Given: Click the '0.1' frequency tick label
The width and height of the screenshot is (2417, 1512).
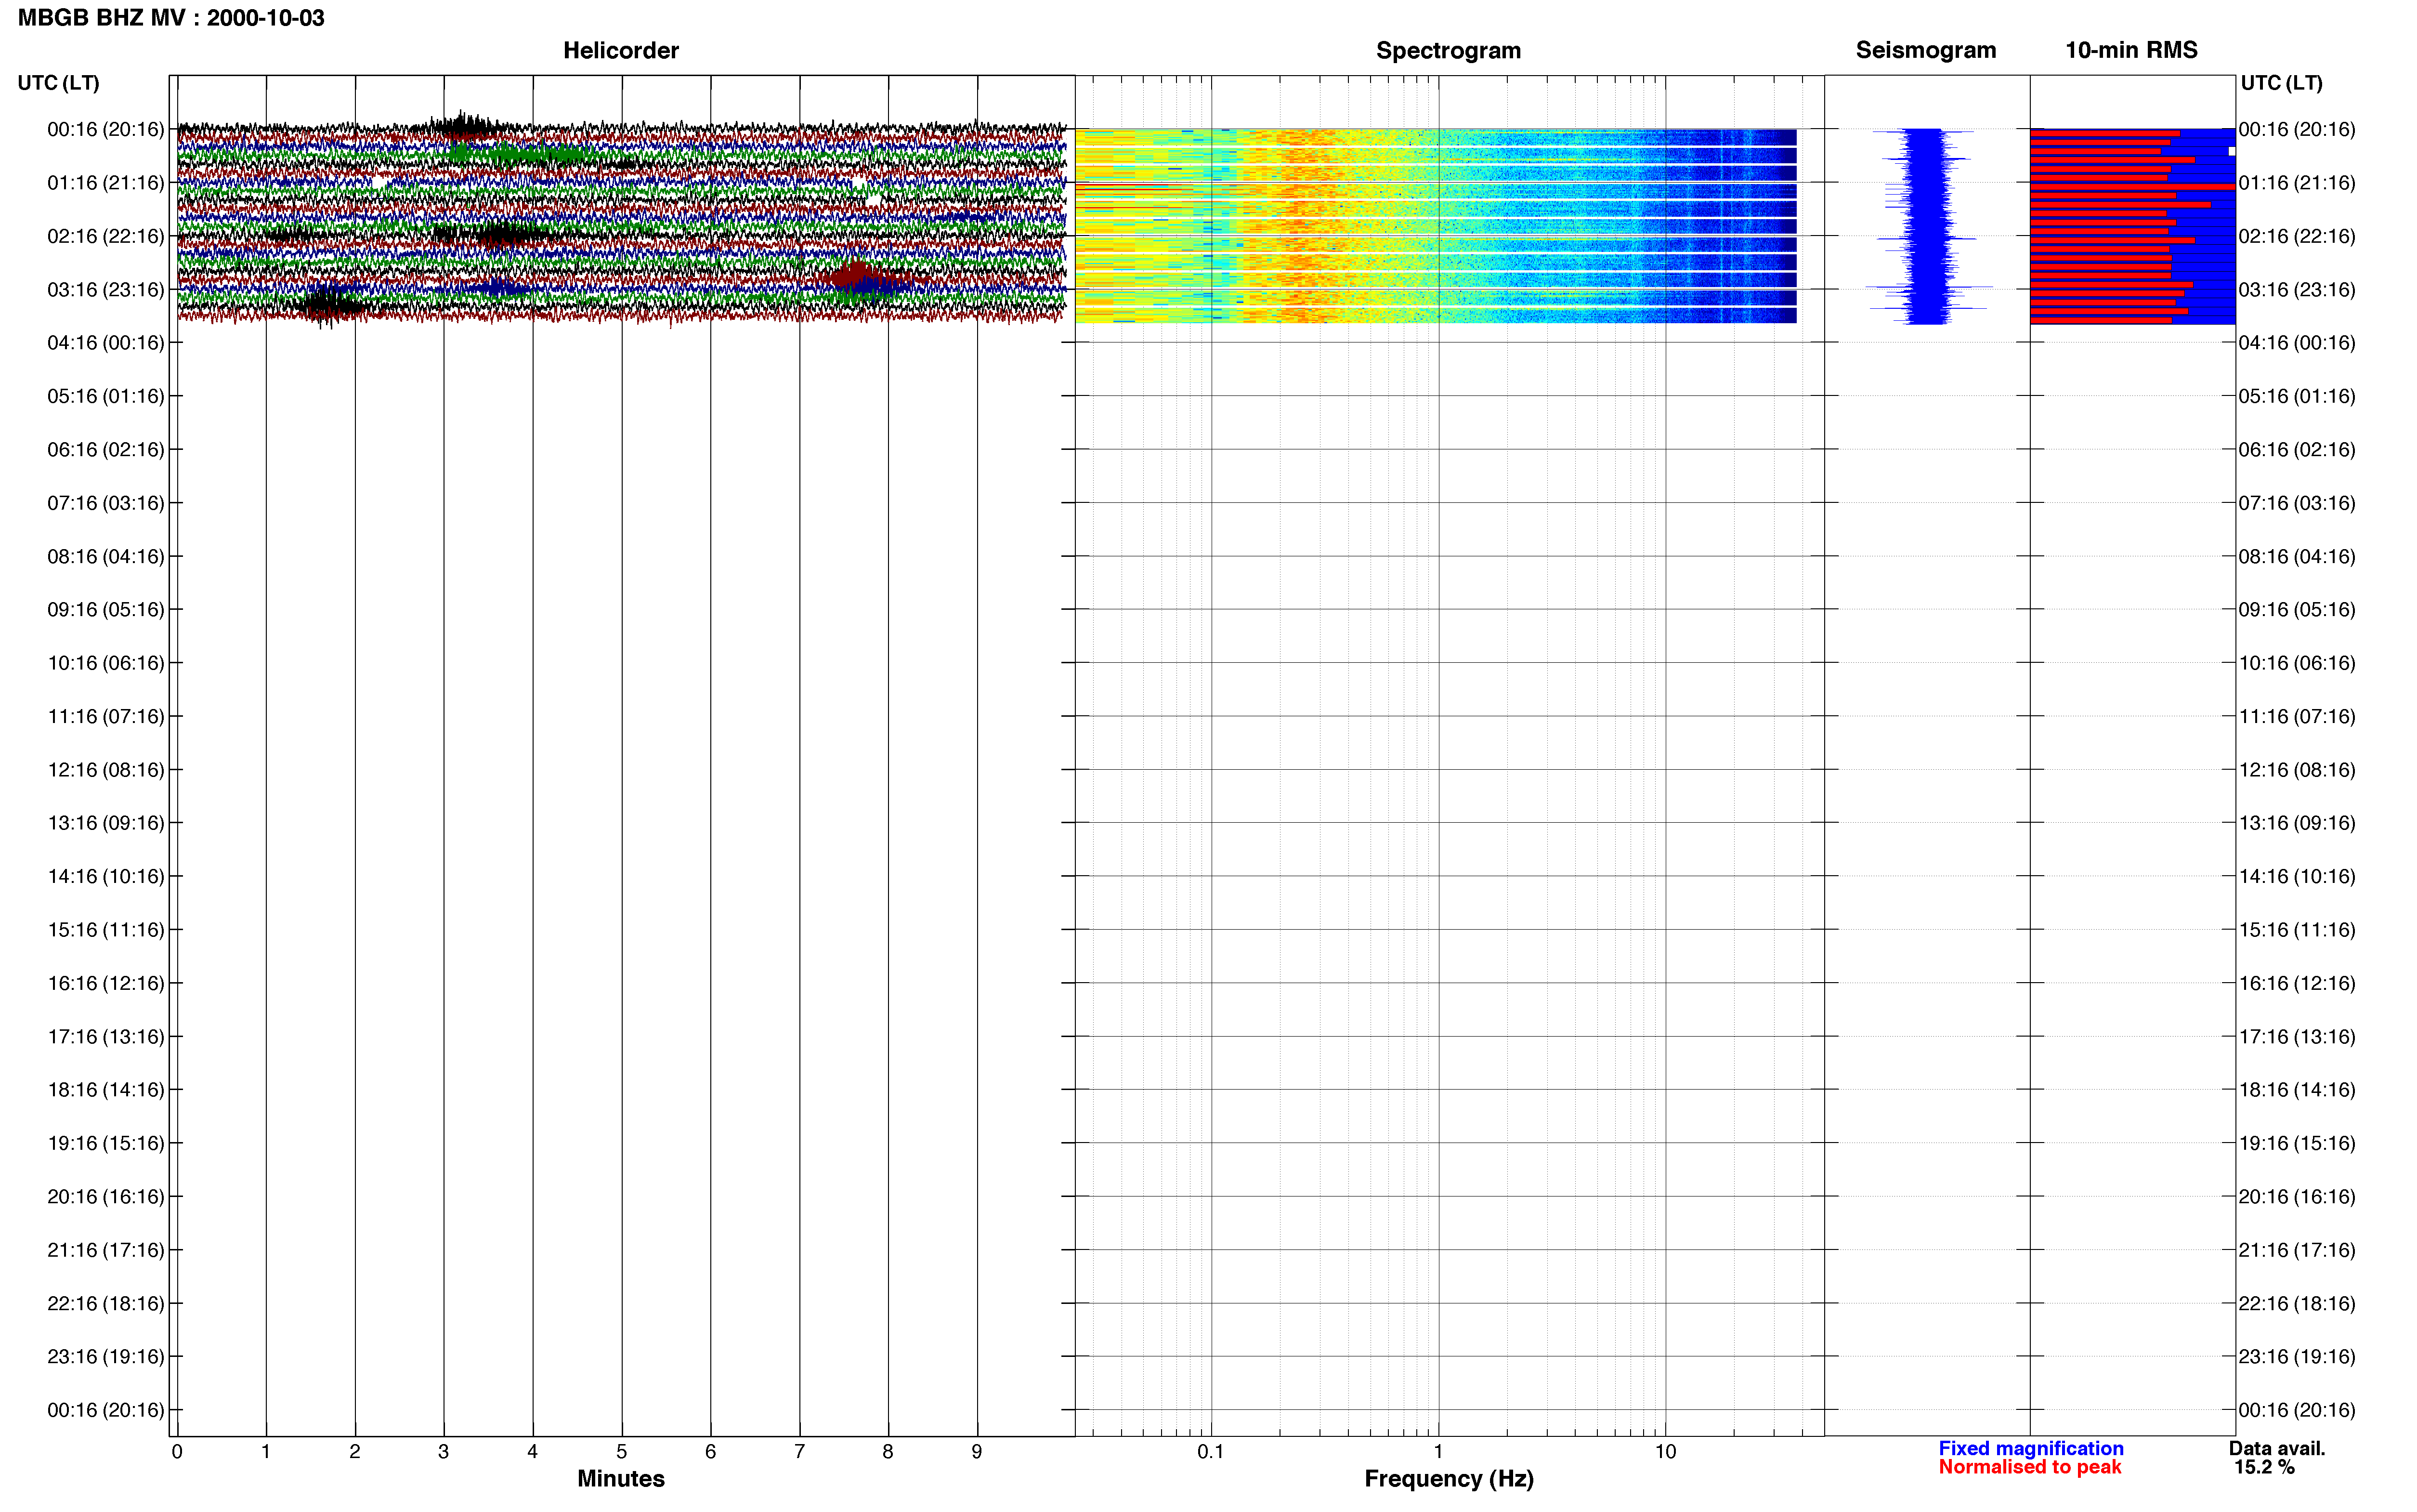Looking at the screenshot, I should 1211,1452.
